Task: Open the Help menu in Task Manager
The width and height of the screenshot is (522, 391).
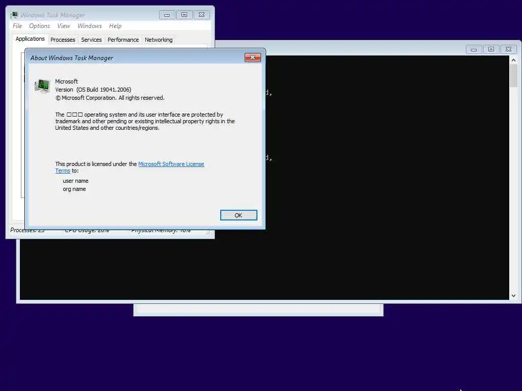Action: [115, 25]
